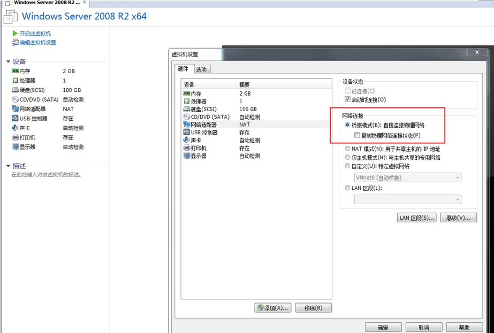Select the network adapter icon in left panel
Screen dimensions: 494x333
(15, 109)
